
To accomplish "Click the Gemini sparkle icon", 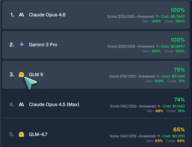I will 21,45.
